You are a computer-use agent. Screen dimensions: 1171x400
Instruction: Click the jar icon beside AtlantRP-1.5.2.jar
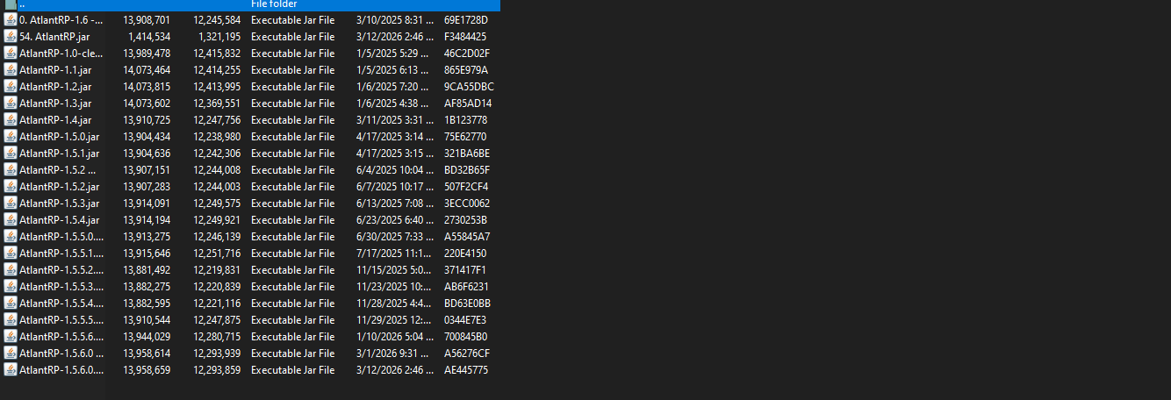pos(11,186)
